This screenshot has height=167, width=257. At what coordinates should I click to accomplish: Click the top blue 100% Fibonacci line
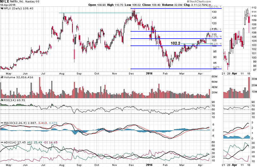tap(176, 8)
